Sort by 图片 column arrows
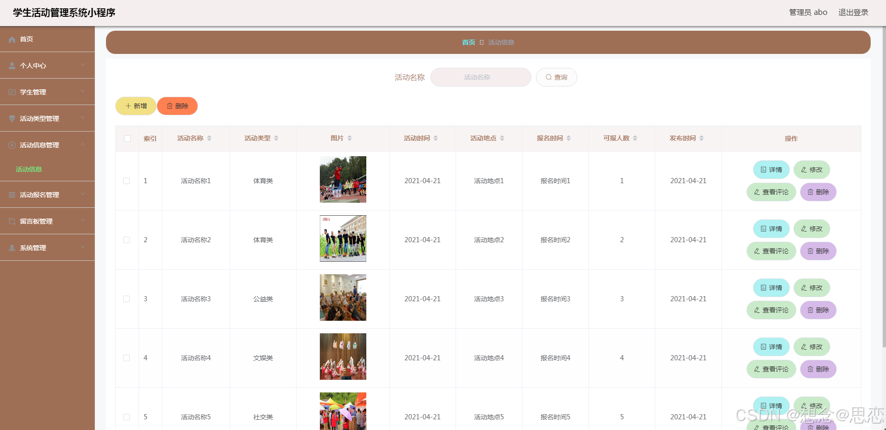Image resolution: width=886 pixels, height=430 pixels. pos(350,139)
